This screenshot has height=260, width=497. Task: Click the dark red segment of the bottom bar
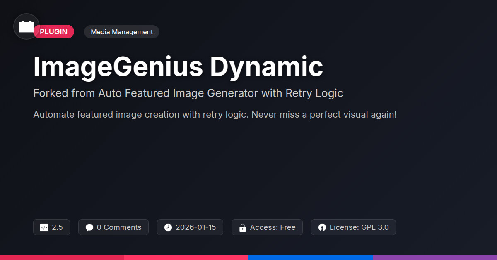coord(62,257)
